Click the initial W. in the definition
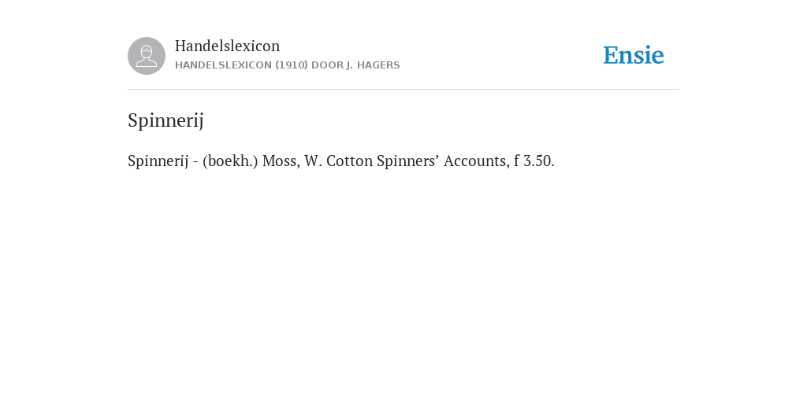 (x=314, y=161)
